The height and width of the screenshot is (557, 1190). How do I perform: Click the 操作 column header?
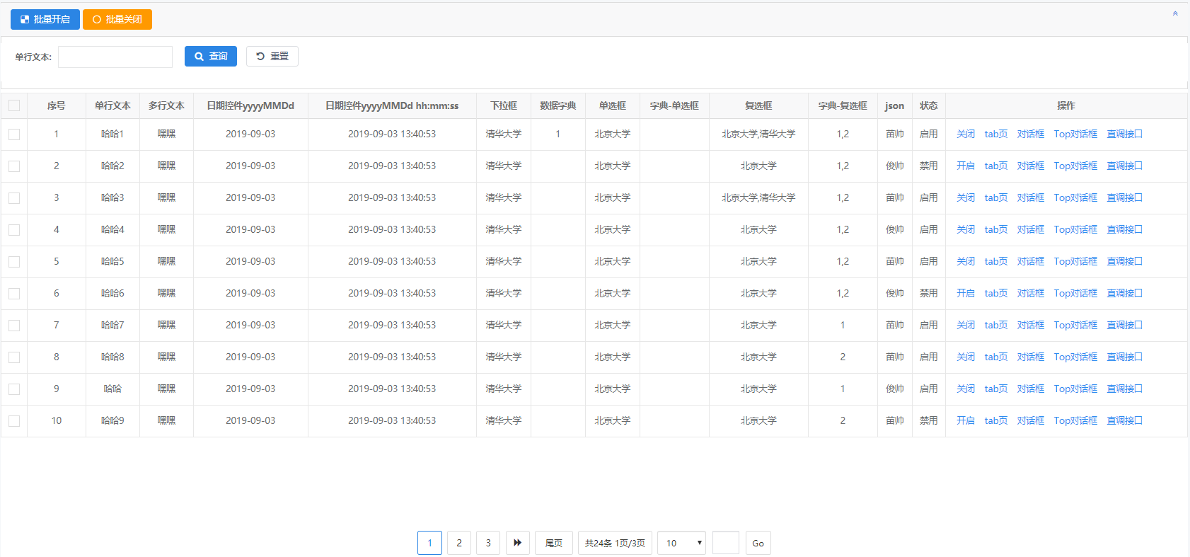(x=1066, y=105)
